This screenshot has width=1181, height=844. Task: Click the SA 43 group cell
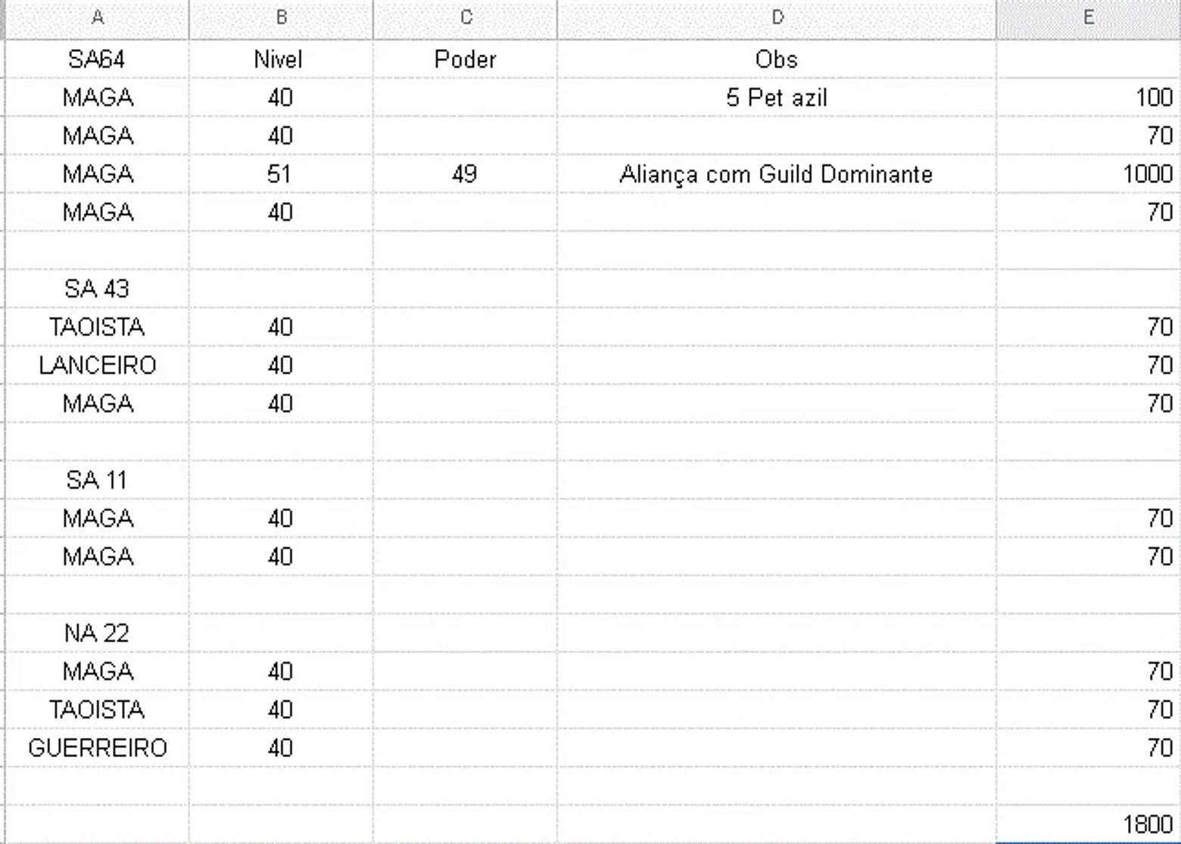tap(97, 289)
